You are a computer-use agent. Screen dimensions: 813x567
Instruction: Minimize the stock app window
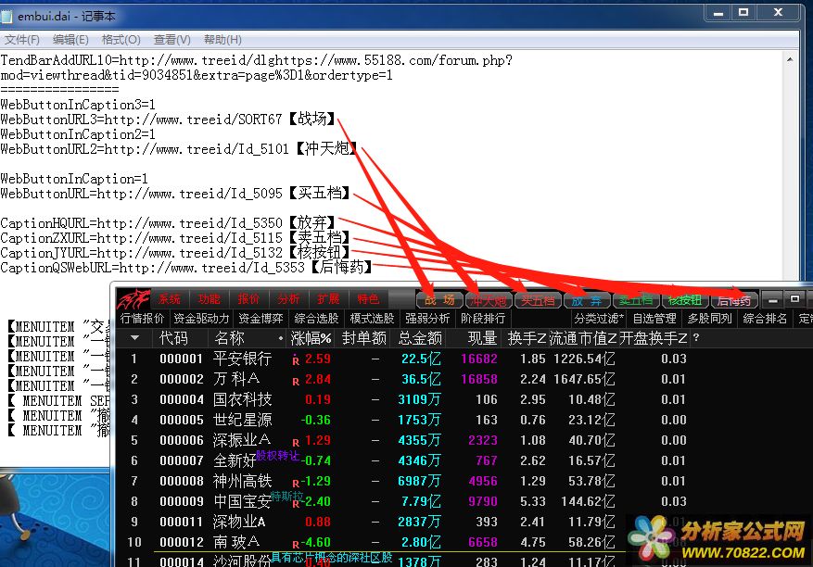pos(772,299)
